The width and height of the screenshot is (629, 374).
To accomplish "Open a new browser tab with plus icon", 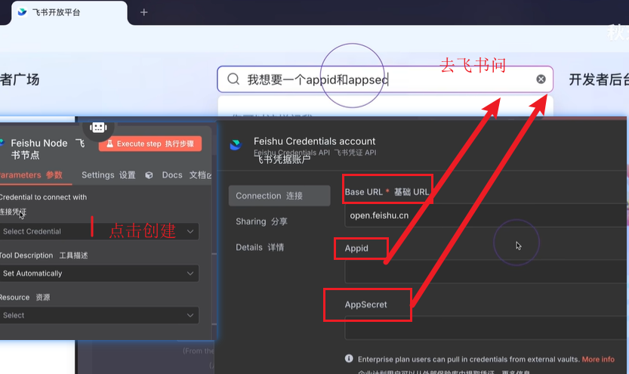I will (143, 12).
